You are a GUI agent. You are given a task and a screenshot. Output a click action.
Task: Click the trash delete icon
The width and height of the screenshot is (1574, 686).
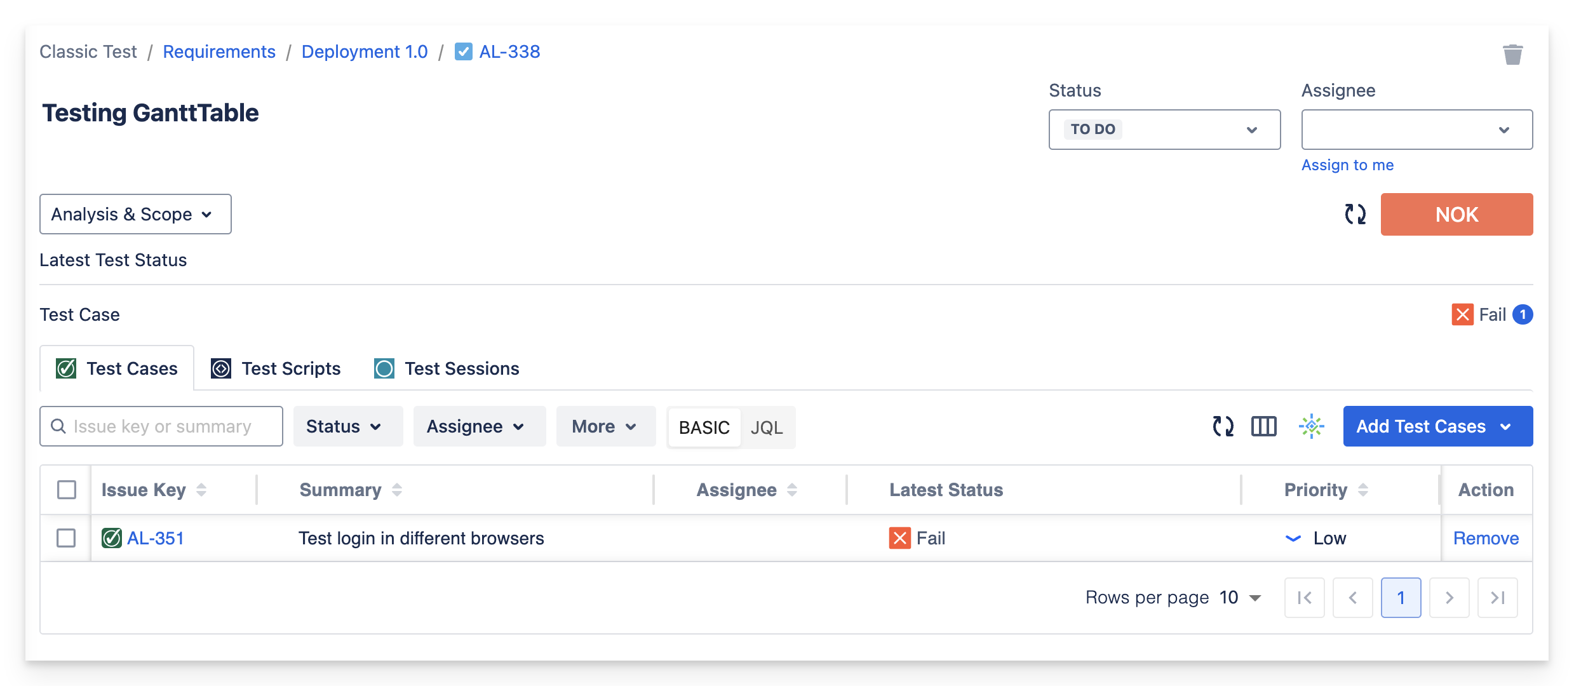pyautogui.click(x=1512, y=55)
